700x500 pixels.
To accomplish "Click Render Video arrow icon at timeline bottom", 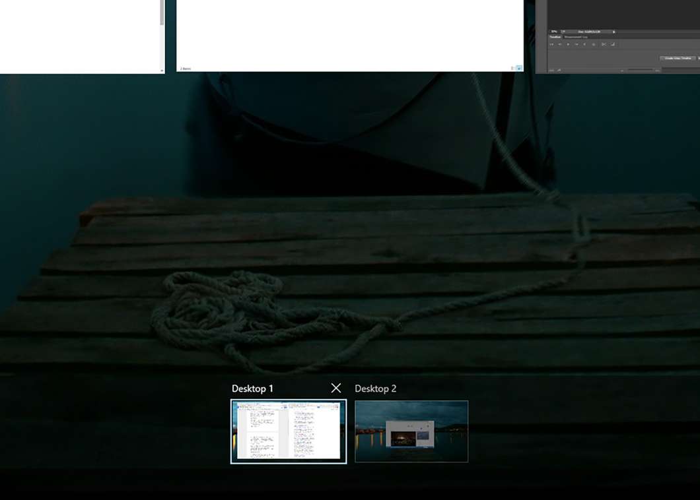I will 559,70.
